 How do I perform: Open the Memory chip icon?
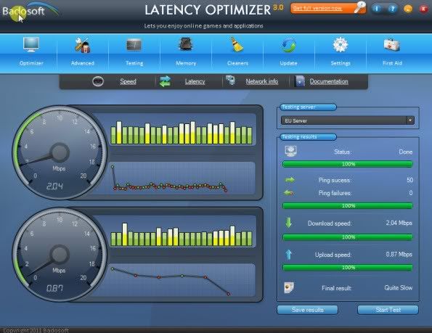[x=186, y=44]
